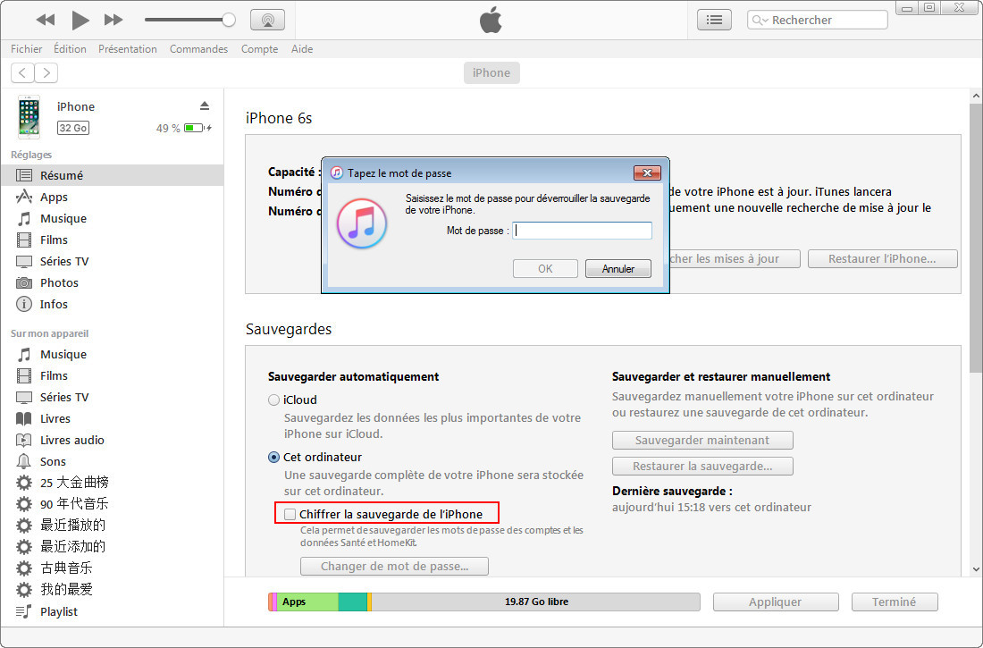The height and width of the screenshot is (648, 983).
Task: Click the AirPlay icon button
Action: coord(268,20)
